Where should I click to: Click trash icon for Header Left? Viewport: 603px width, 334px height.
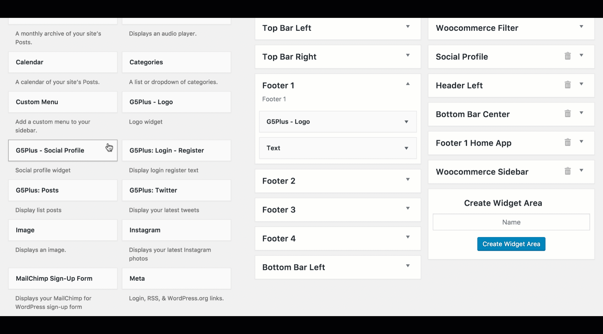tap(568, 85)
